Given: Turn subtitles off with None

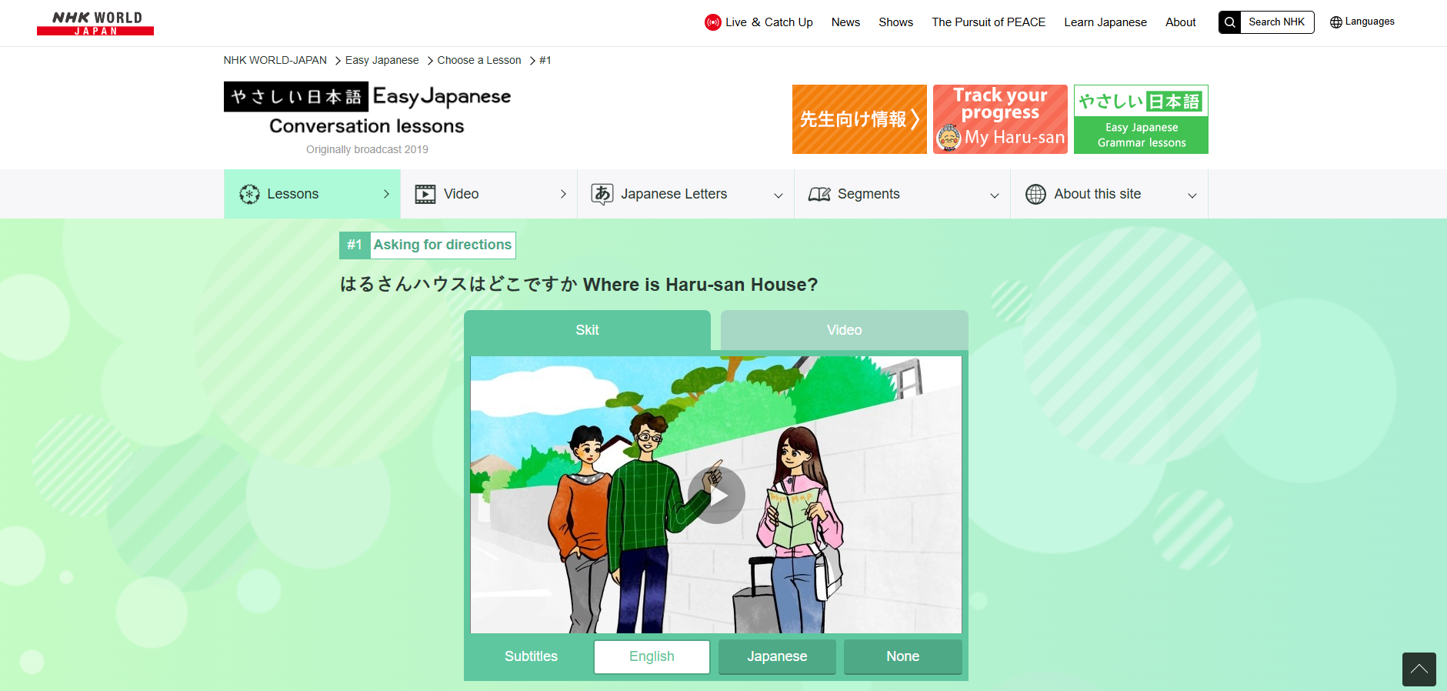Looking at the screenshot, I should 903,656.
